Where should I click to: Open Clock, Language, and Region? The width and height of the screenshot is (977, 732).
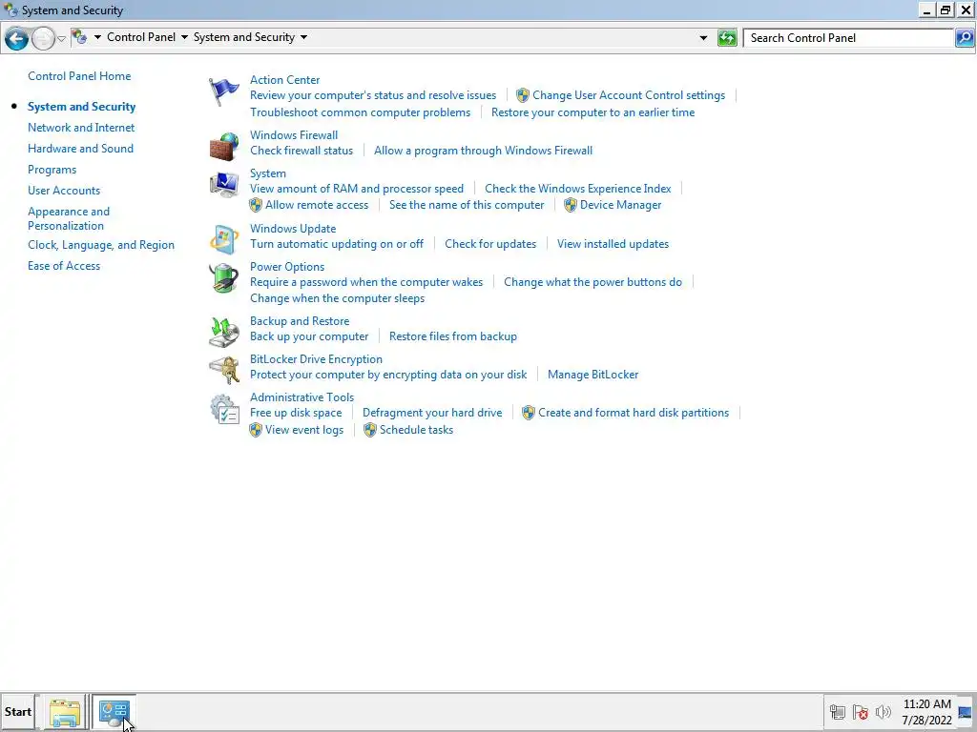[101, 245]
